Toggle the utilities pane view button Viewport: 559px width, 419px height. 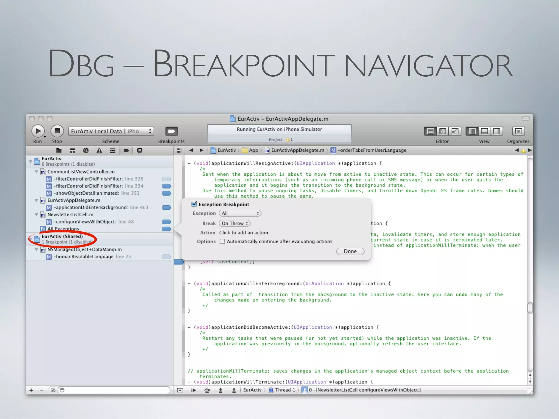click(496, 131)
